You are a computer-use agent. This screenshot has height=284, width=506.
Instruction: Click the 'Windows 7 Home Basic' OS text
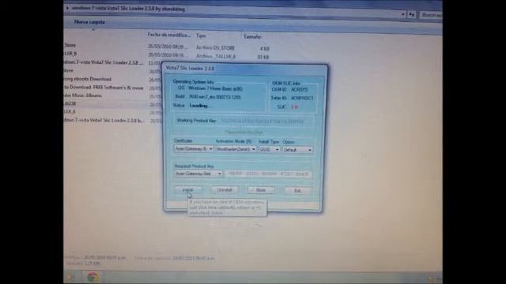(x=215, y=88)
